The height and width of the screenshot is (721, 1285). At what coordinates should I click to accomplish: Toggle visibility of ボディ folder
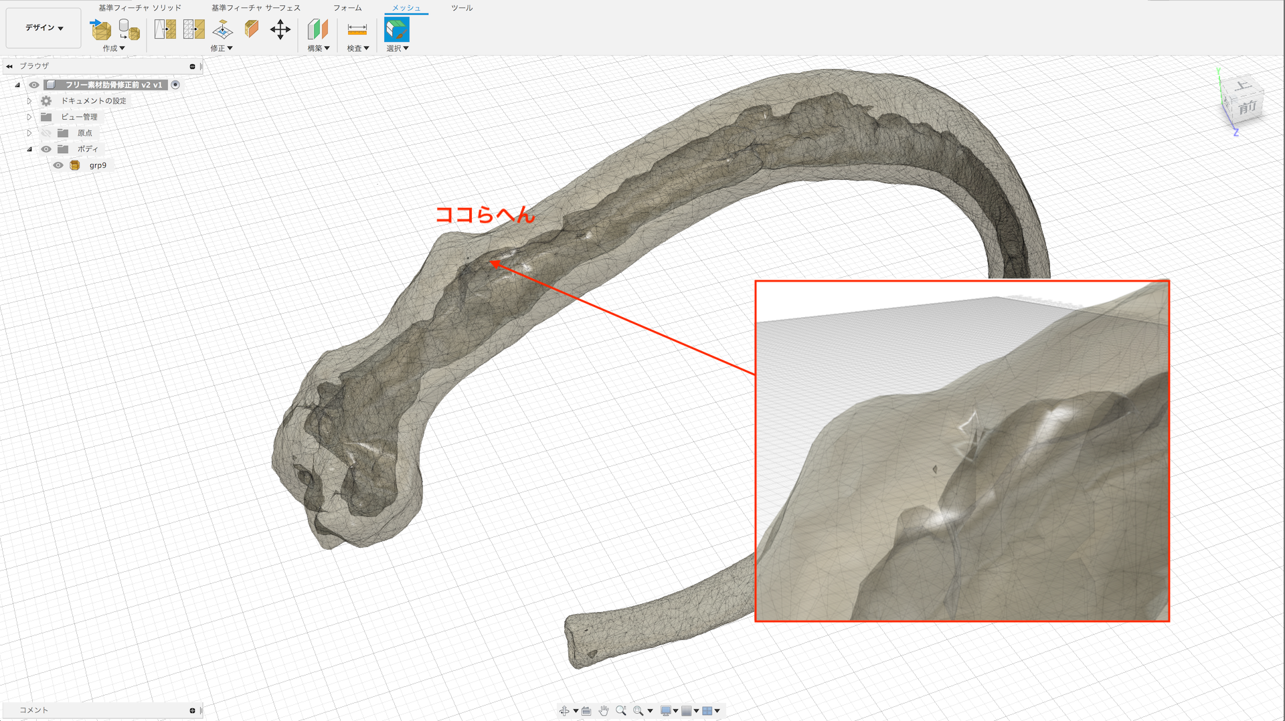pyautogui.click(x=46, y=149)
